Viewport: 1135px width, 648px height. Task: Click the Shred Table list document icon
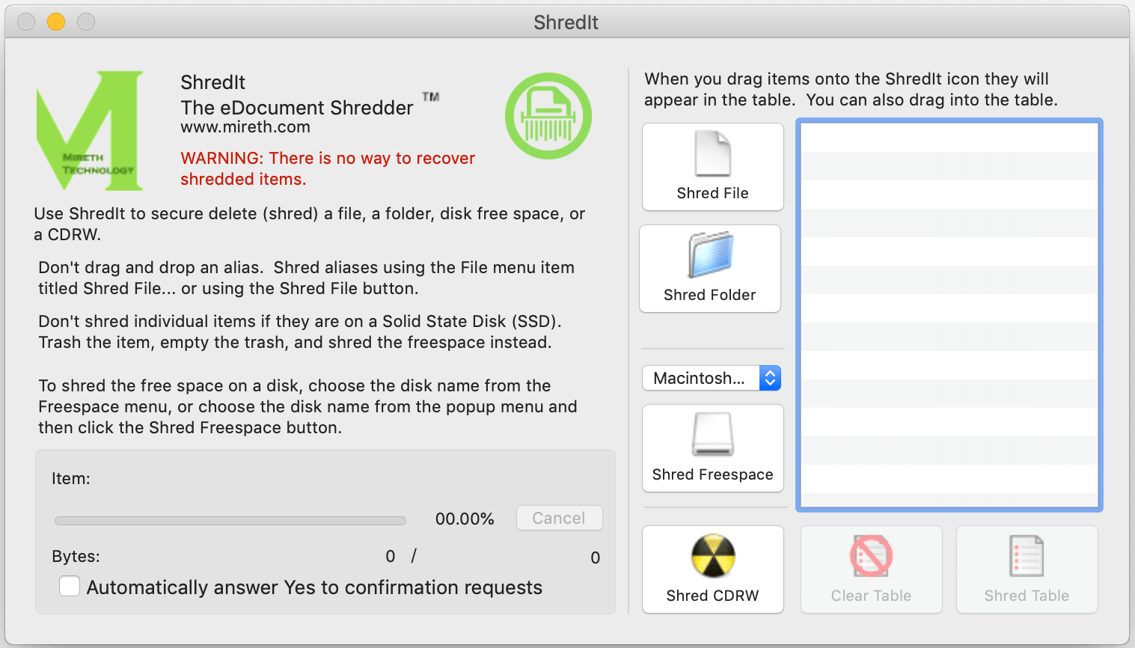pos(1027,556)
